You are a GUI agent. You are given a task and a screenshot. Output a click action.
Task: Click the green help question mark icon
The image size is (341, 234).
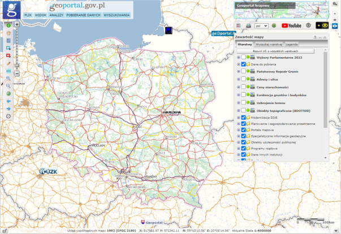pyautogui.click(x=274, y=25)
